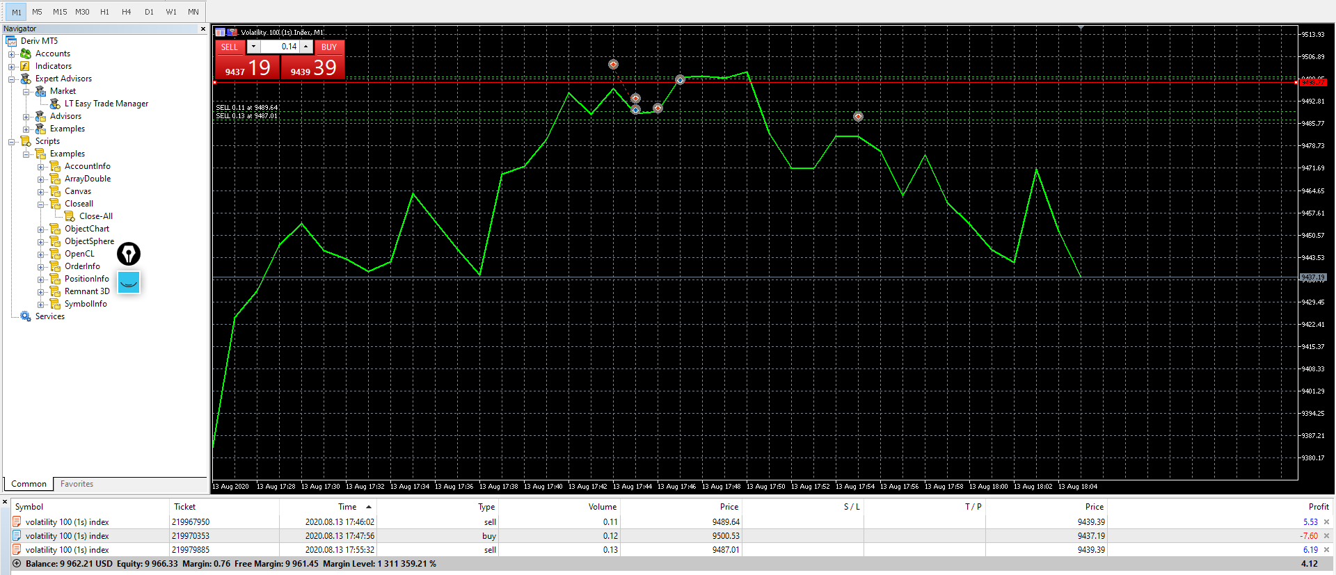Close position ticket 219967950 with its X

coord(1326,522)
